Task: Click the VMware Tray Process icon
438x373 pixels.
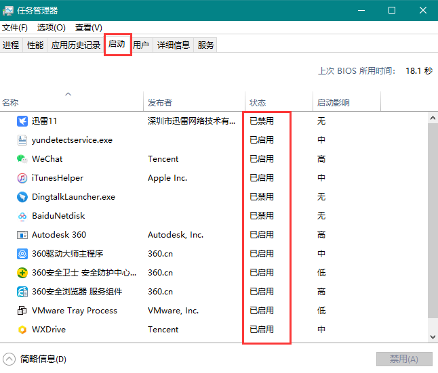Action: (22, 311)
